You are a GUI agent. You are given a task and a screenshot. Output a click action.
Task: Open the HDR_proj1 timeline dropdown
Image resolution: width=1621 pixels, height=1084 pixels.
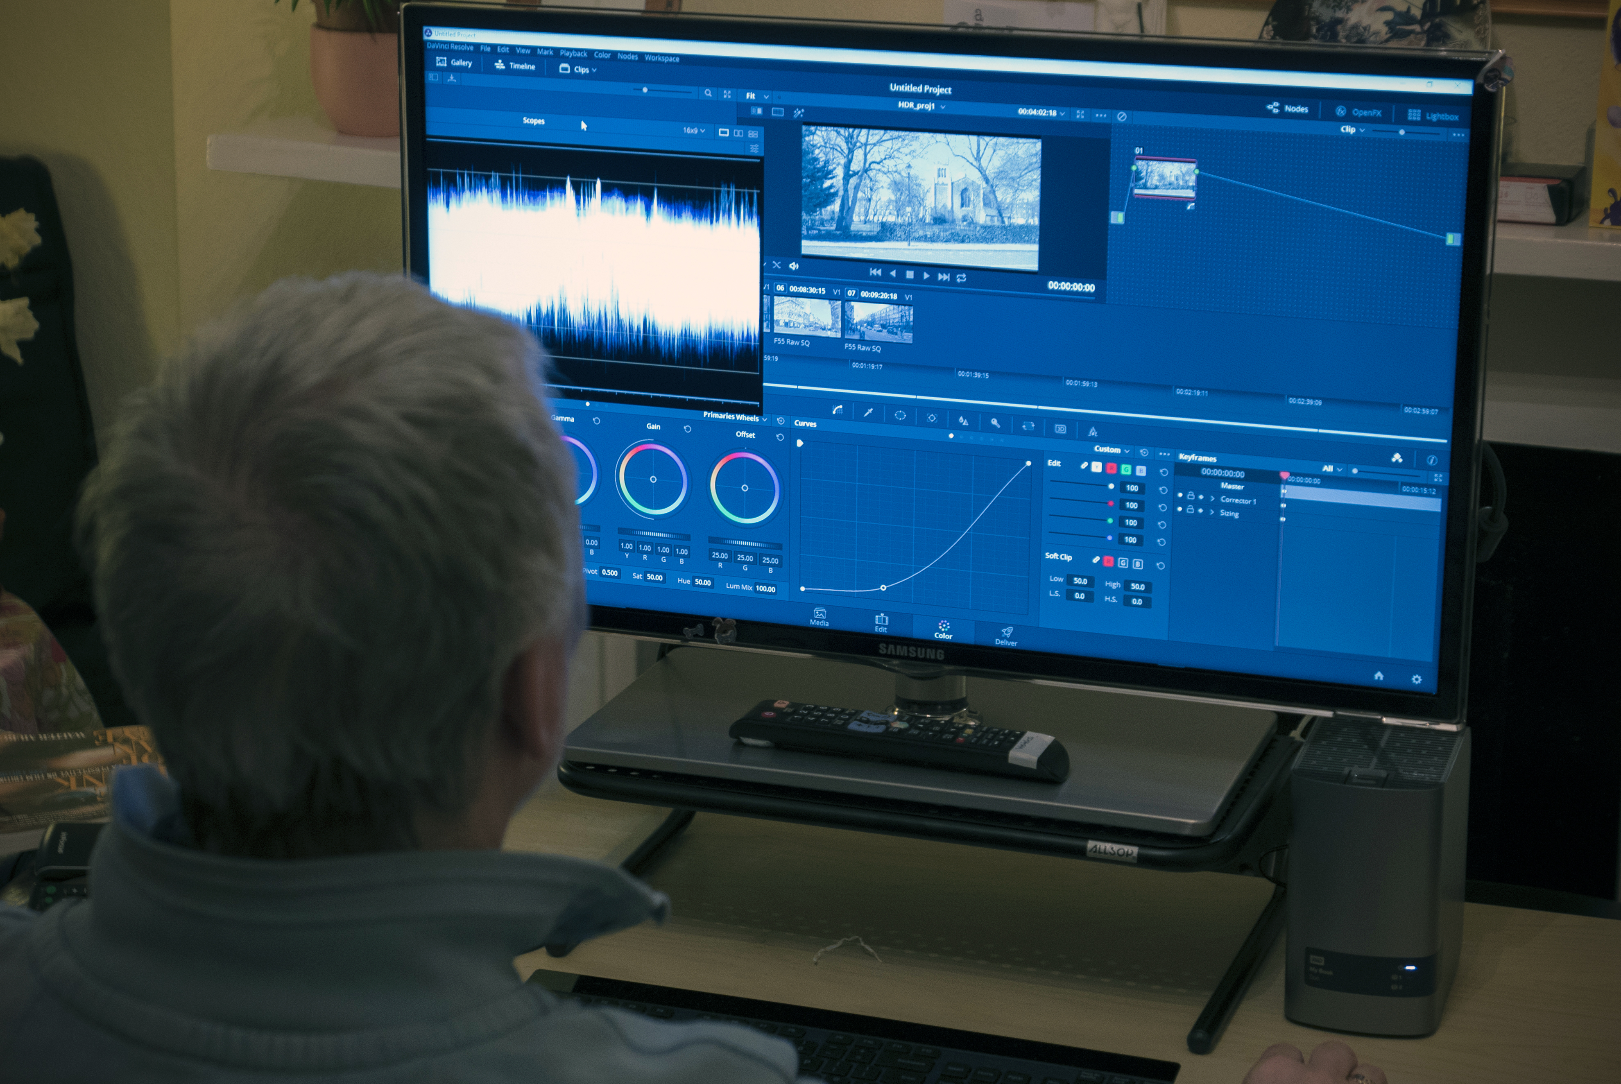click(921, 106)
